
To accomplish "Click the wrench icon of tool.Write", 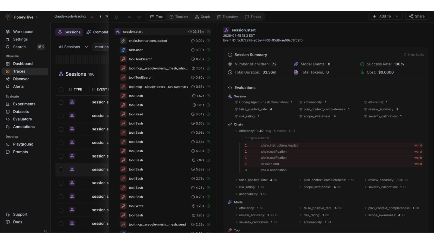I will (x=123, y=206).
